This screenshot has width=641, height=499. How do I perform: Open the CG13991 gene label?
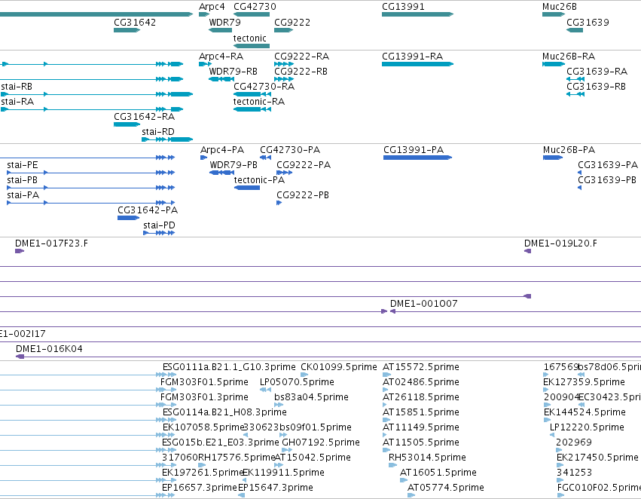coord(403,7)
